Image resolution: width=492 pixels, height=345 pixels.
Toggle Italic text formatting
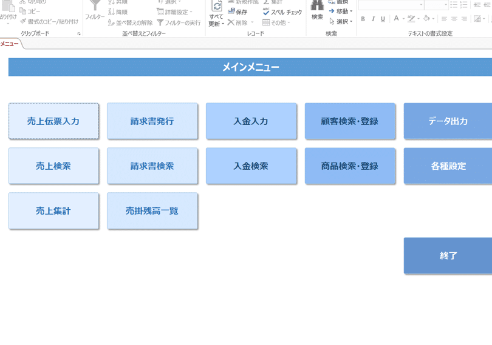pos(373,19)
